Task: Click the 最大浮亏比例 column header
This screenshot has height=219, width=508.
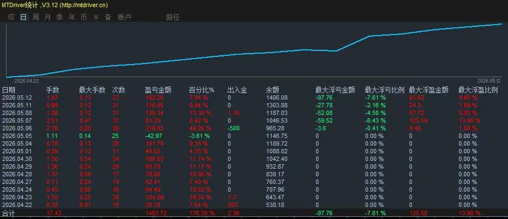Action: [x=384, y=90]
